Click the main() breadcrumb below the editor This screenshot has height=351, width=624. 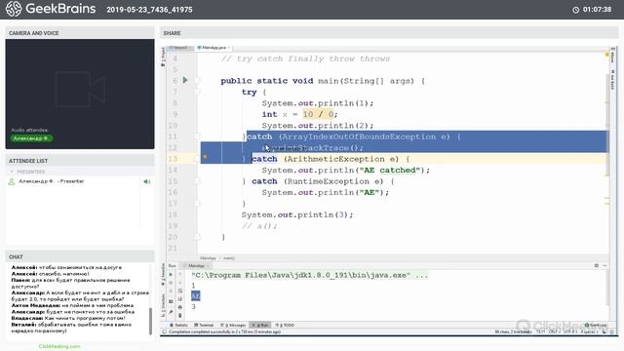(x=229, y=258)
